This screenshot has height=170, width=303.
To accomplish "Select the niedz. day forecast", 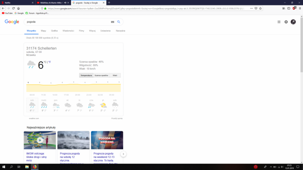I will [x=44, y=105].
